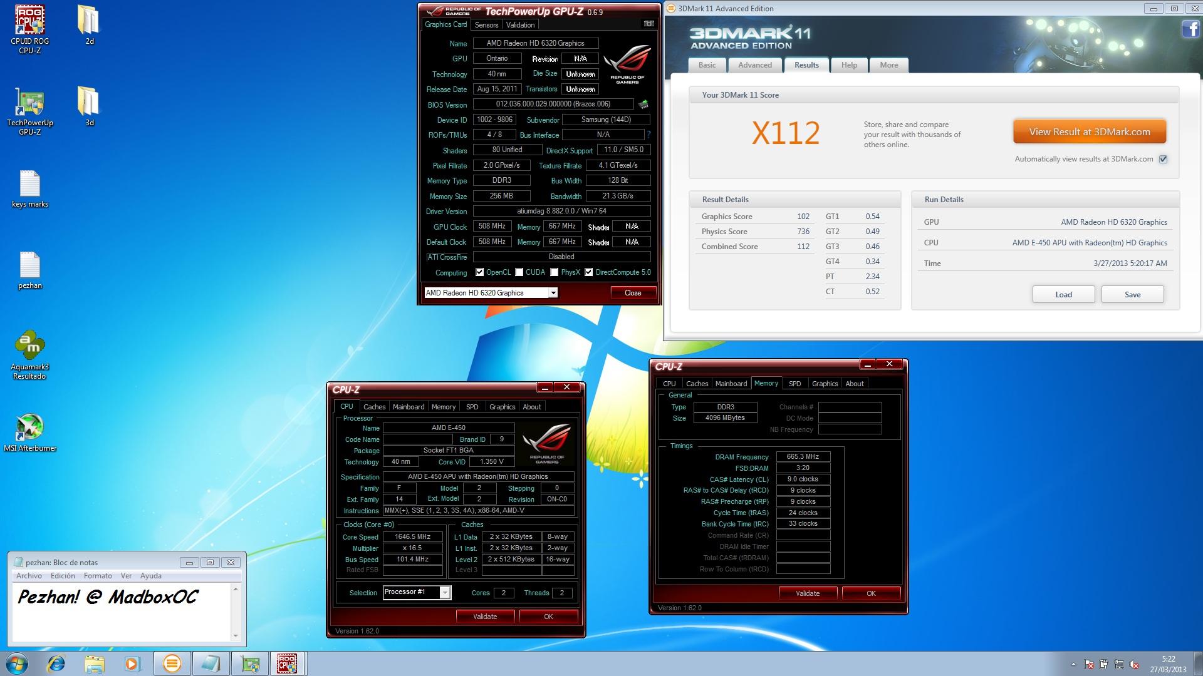Click the Bus Interface question mark icon
1203x676 pixels.
[648, 135]
